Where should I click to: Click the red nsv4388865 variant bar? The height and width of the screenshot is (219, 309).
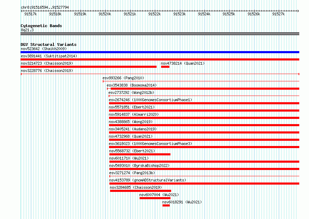coord(204,125)
